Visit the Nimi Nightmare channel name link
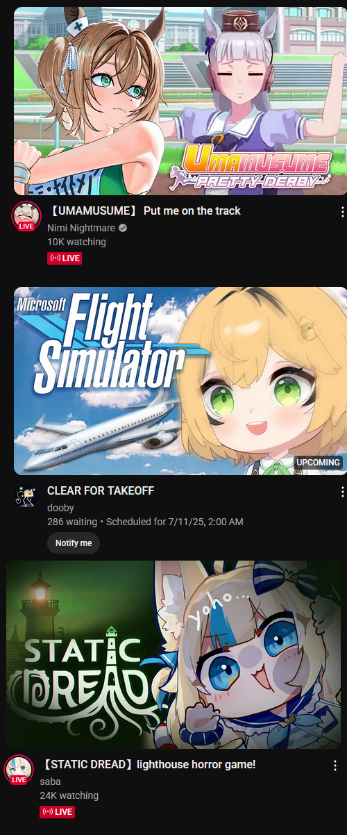347x835 pixels. point(81,228)
